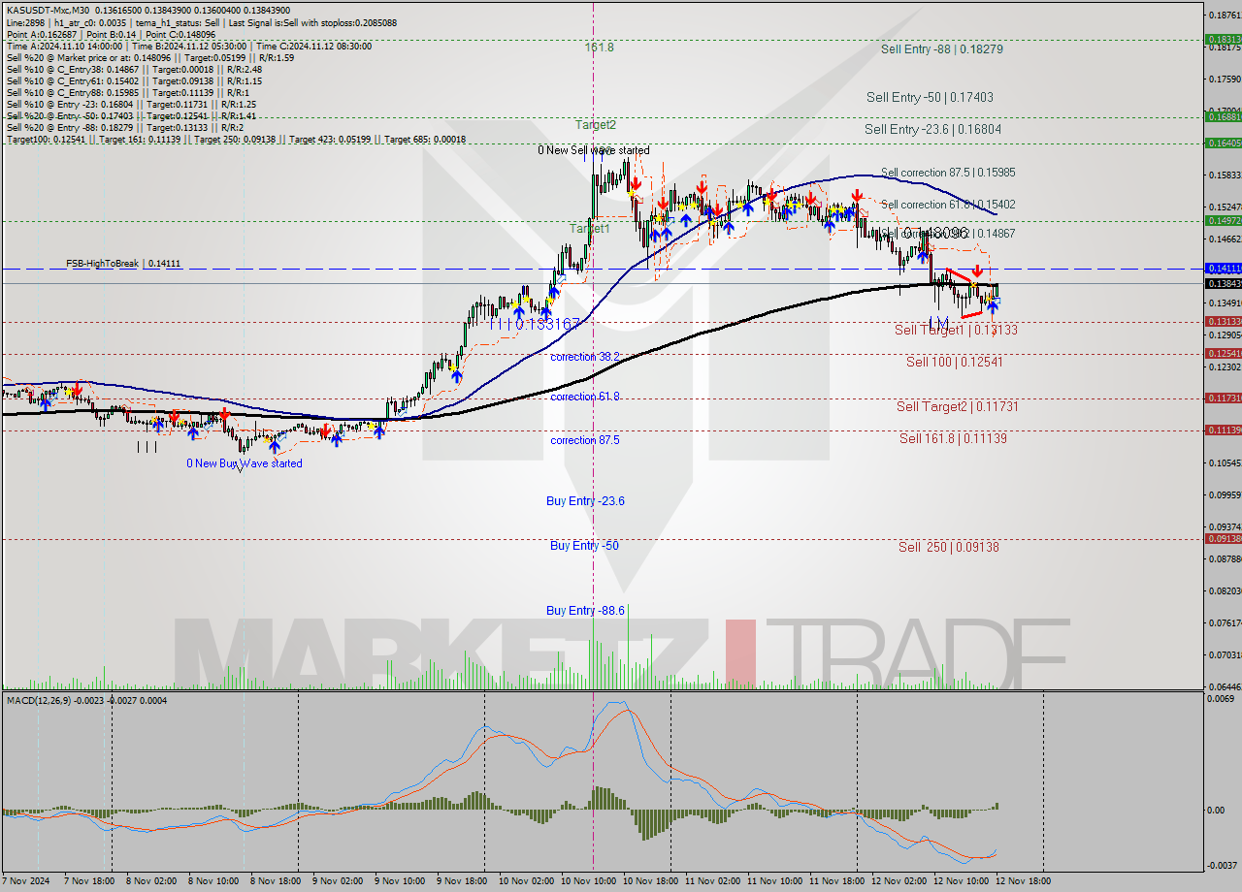The width and height of the screenshot is (1242, 892).
Task: Click the blue 0.14111 price axis tag
Action: 1223,268
